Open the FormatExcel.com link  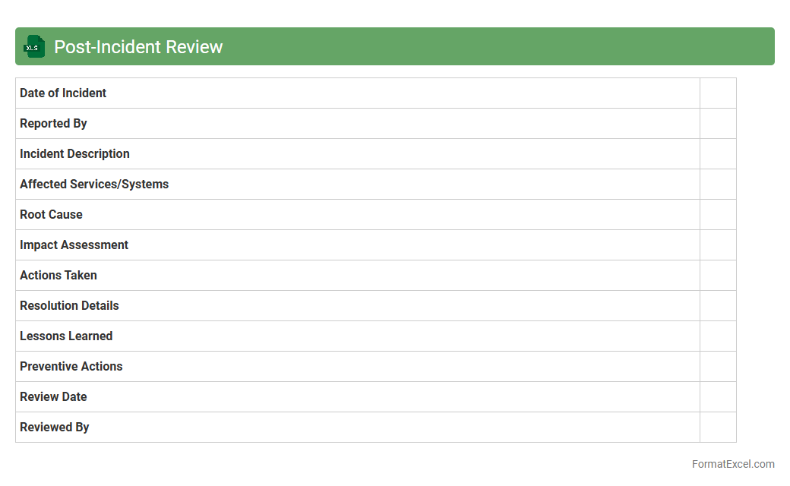732,464
